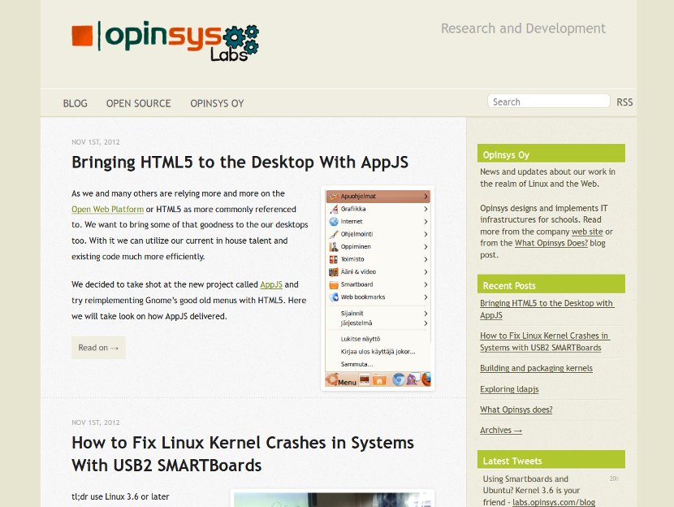This screenshot has height=507, width=674.
Task: Click the tweet timestamp 20h
Action: pyautogui.click(x=614, y=479)
